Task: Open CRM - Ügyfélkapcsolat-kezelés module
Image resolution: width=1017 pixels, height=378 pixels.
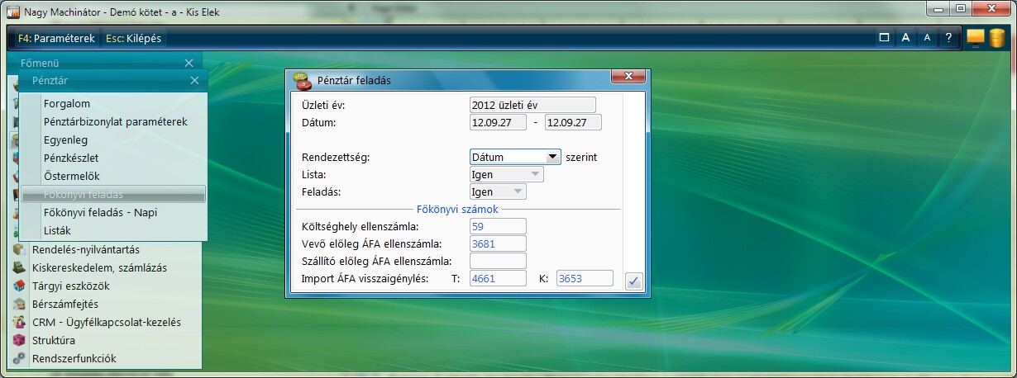Action: pos(106,322)
